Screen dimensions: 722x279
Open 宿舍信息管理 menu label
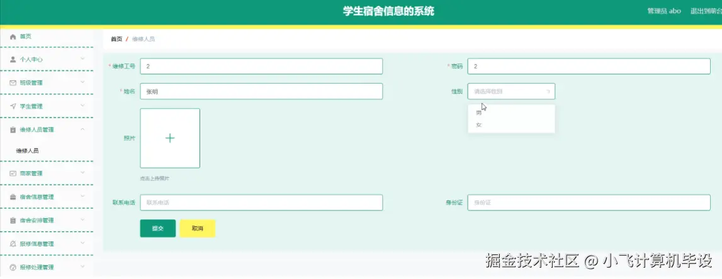coord(37,197)
